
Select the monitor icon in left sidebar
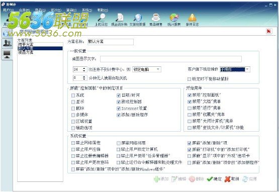pyautogui.click(x=7, y=54)
